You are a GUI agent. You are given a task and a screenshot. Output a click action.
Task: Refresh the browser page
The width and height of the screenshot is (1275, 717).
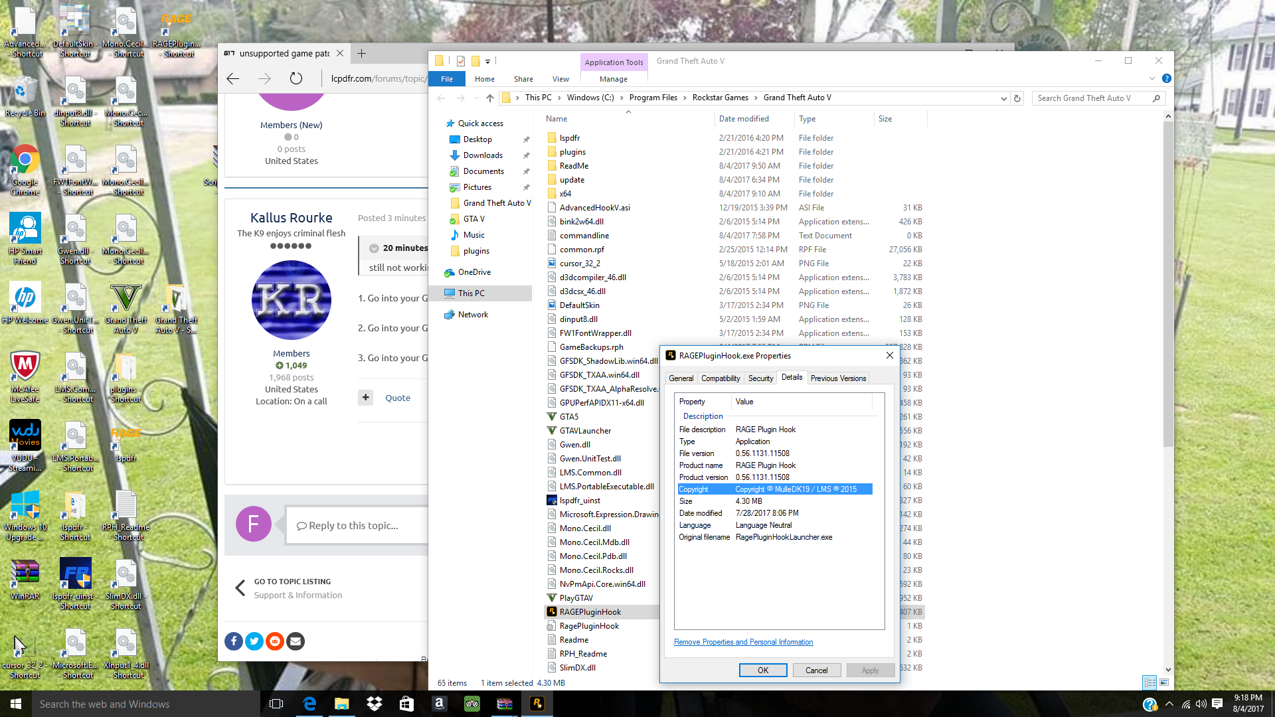296,79
